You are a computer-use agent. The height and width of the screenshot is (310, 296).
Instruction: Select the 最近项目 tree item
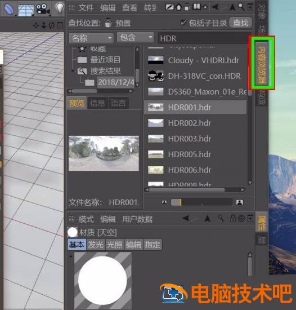point(99,60)
